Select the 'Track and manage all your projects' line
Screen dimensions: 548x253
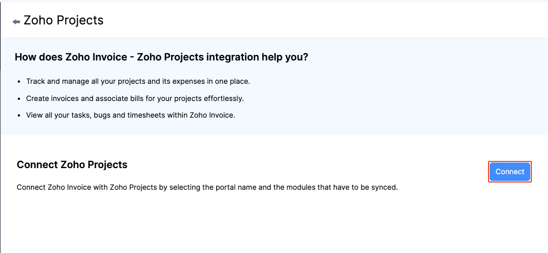[138, 82]
